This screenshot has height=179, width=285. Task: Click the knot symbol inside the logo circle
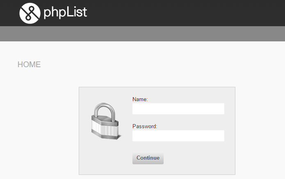pos(30,13)
